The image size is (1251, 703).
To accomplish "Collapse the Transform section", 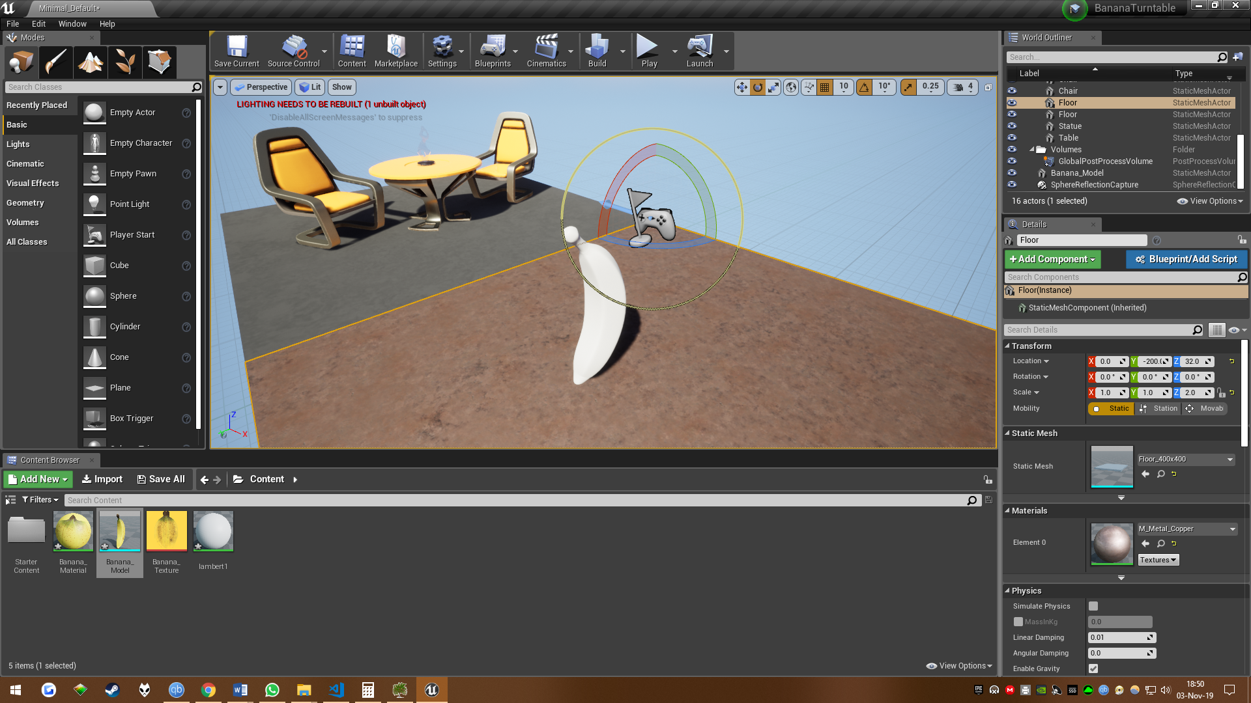I will click(1007, 346).
